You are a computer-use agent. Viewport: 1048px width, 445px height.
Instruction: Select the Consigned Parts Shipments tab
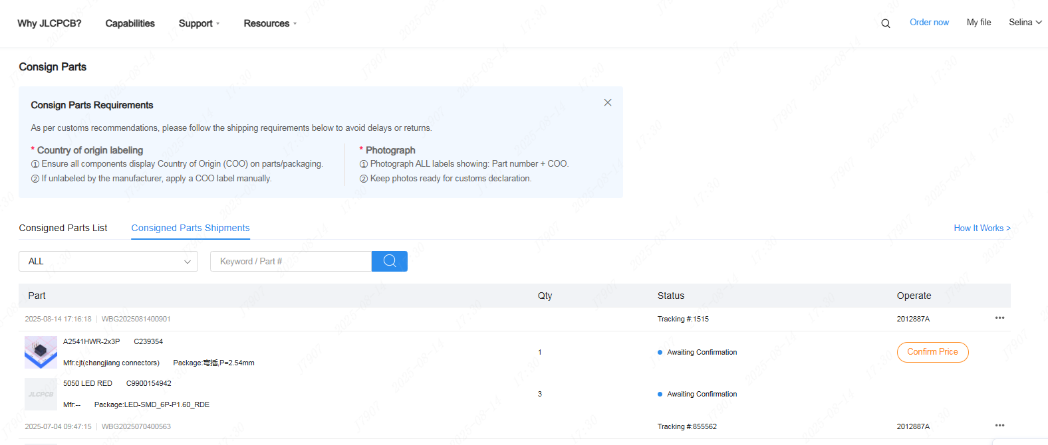point(190,228)
